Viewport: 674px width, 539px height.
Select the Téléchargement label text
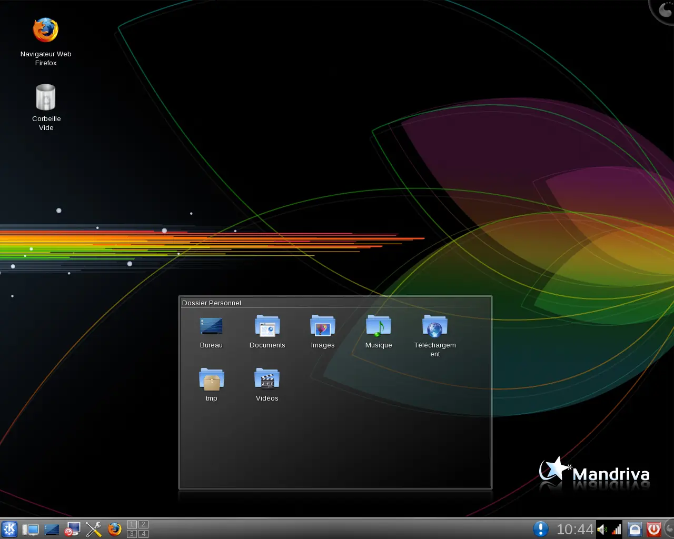click(435, 350)
